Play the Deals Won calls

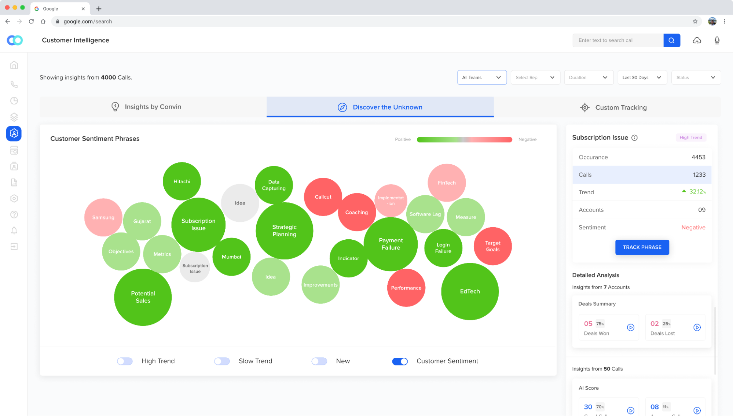click(630, 327)
